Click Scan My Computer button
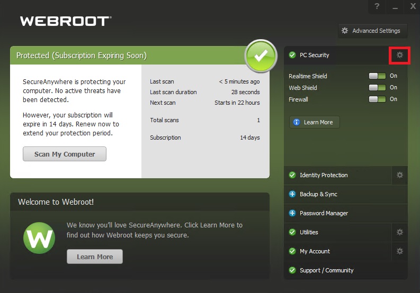The image size is (420, 293). click(65, 154)
